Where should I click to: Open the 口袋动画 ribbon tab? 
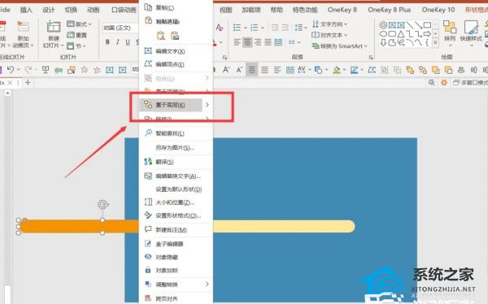124,10
